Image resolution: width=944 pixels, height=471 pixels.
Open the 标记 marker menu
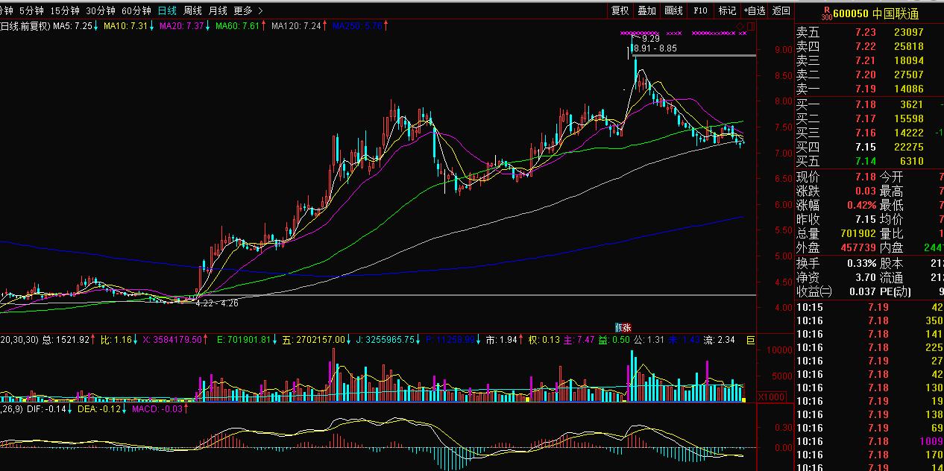727,10
